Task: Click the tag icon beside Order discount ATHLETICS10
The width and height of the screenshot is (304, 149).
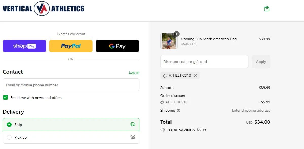Action: pyautogui.click(x=162, y=102)
